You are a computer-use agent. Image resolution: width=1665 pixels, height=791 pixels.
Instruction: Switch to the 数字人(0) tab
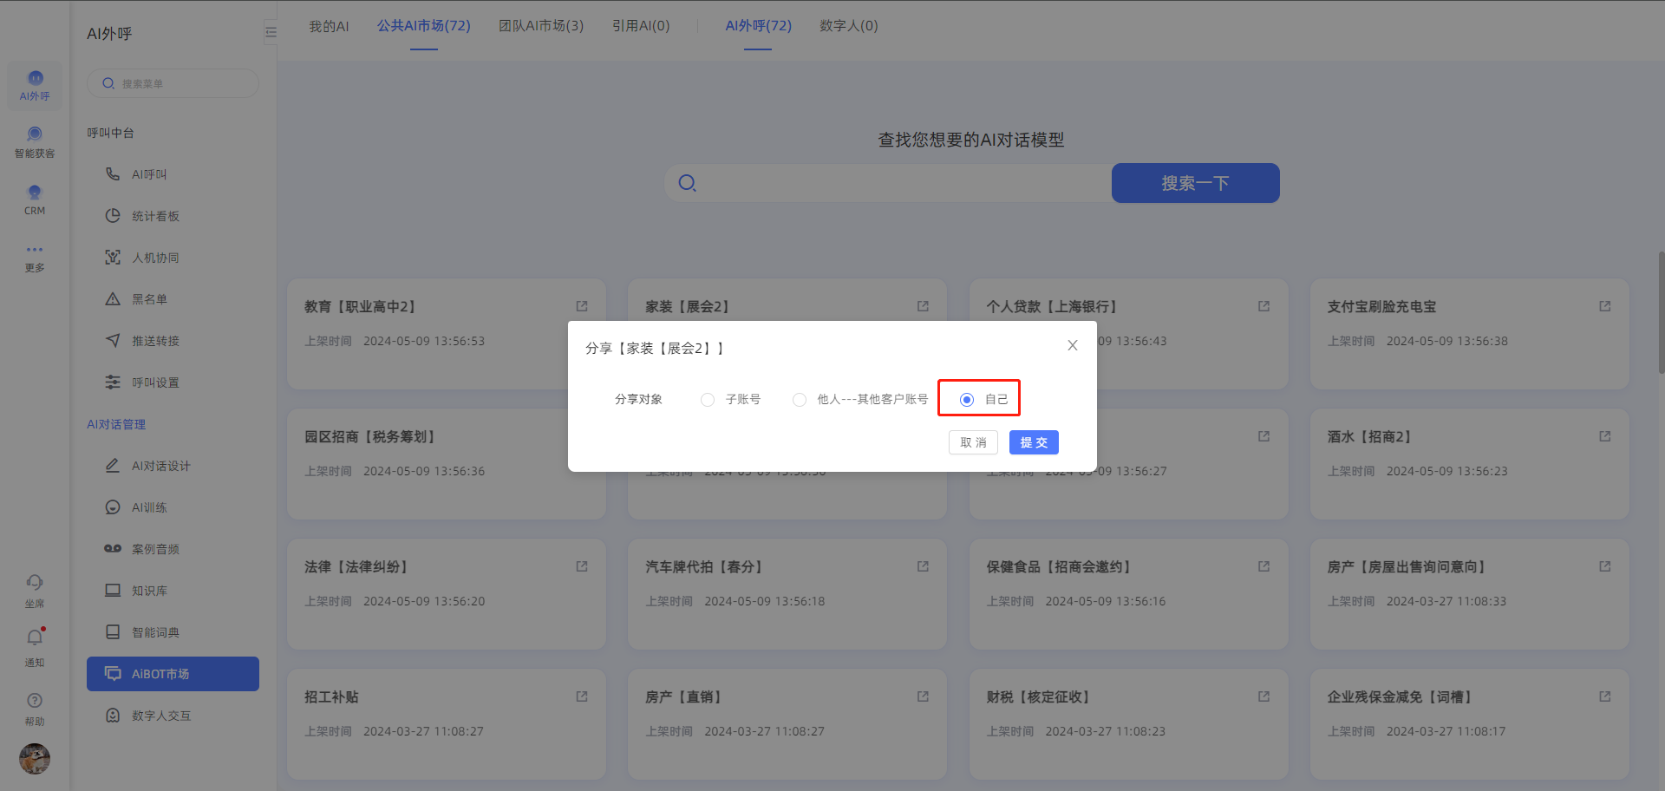848,26
